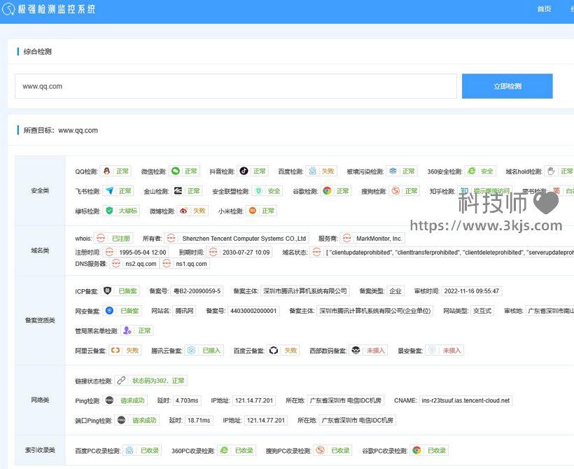The height and width of the screenshot is (469, 574).
Task: Click the 已接入 status for 腾讯云备案
Action: [x=211, y=351]
